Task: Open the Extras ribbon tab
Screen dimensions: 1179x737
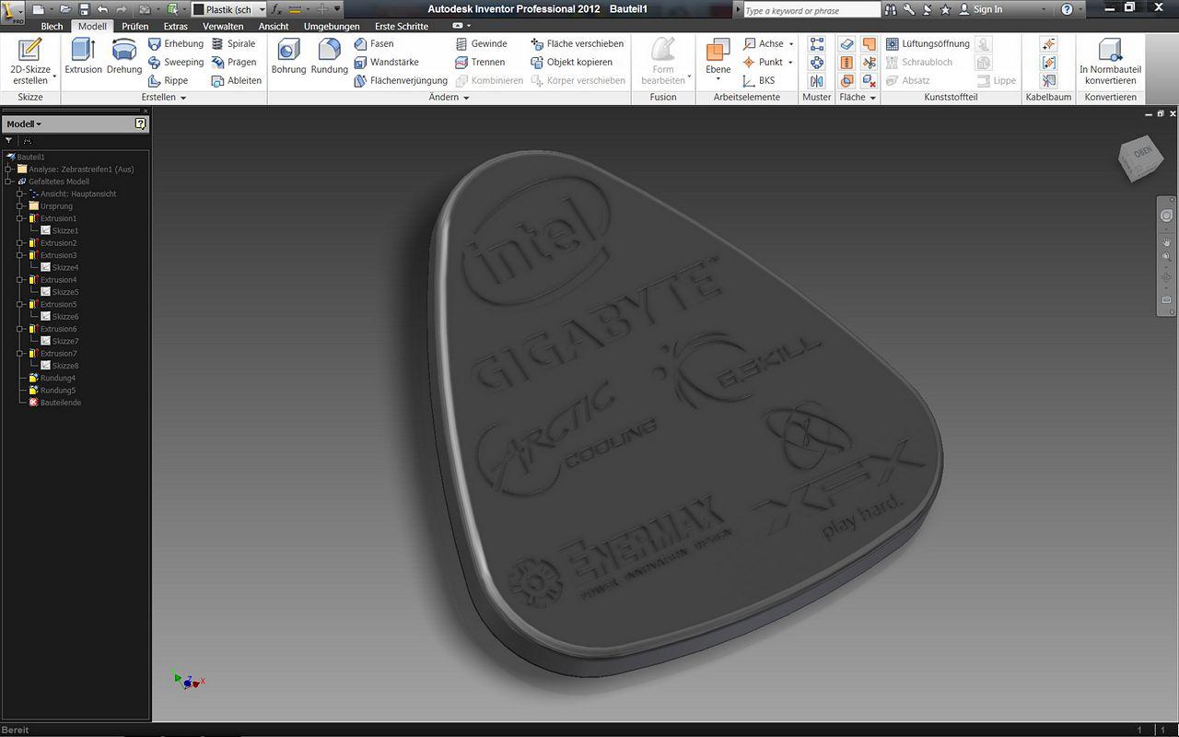Action: (x=175, y=26)
